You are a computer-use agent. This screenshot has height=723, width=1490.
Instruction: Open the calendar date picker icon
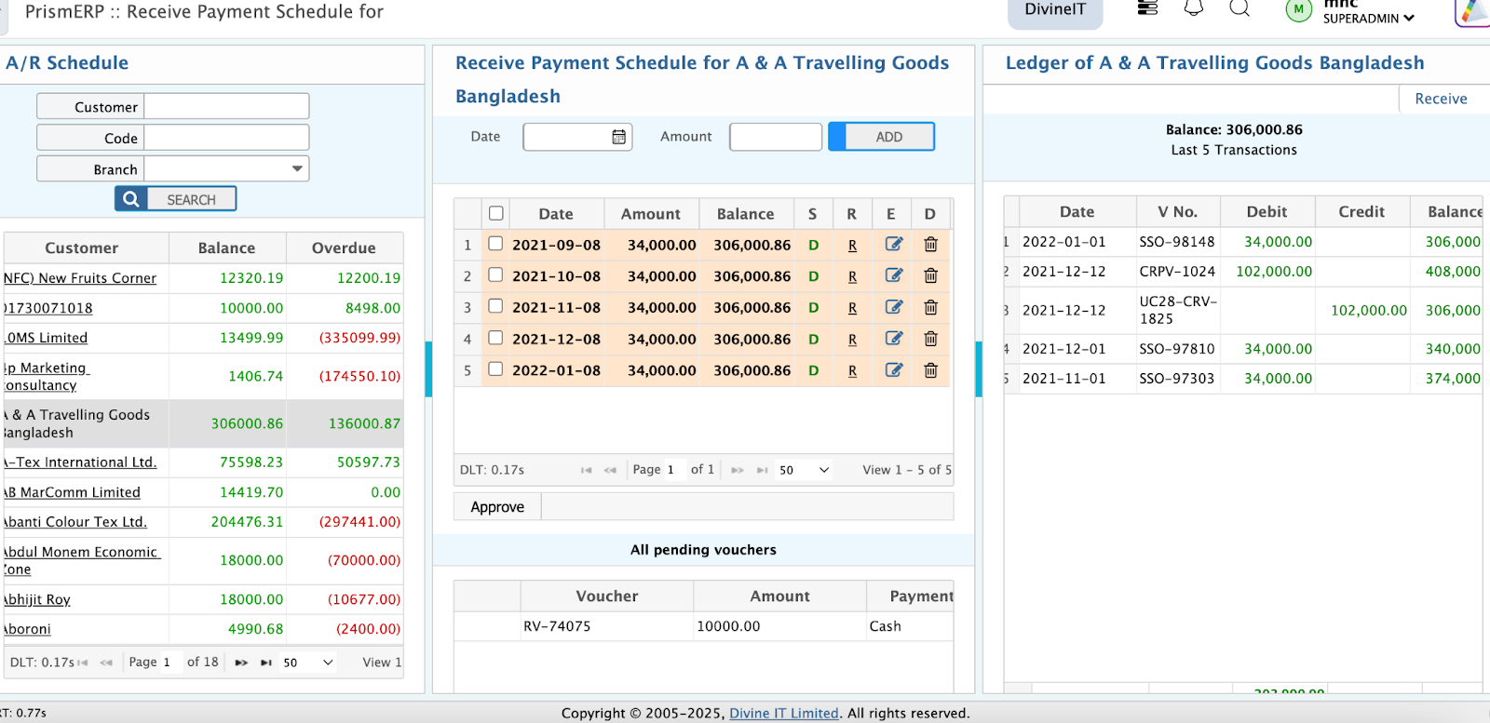coord(618,137)
